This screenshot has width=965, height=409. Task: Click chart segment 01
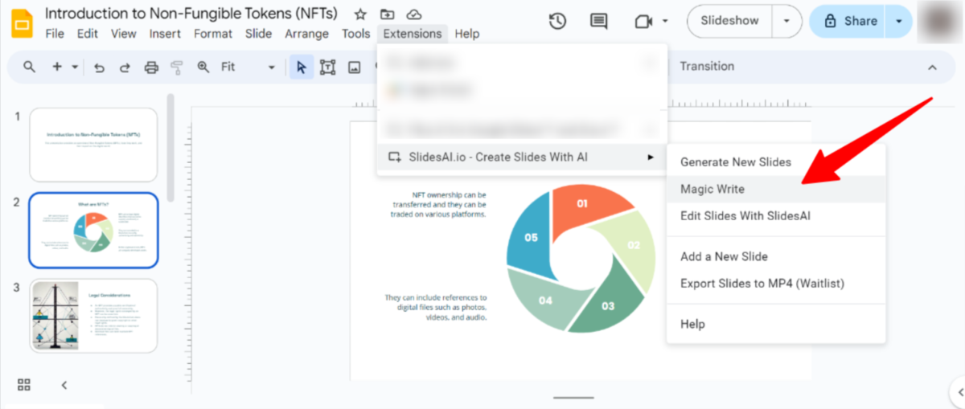(x=584, y=206)
